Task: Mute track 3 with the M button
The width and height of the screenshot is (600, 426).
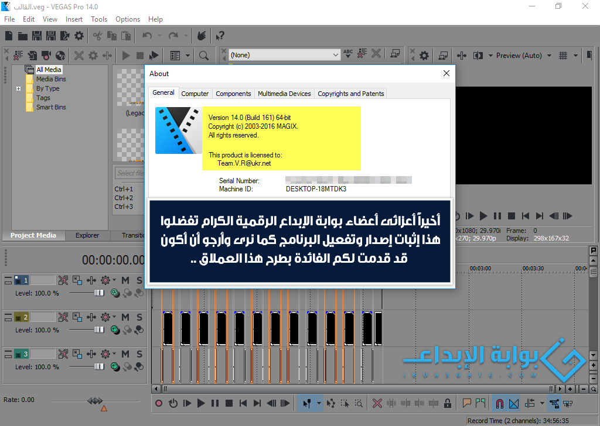Action: 125,354
